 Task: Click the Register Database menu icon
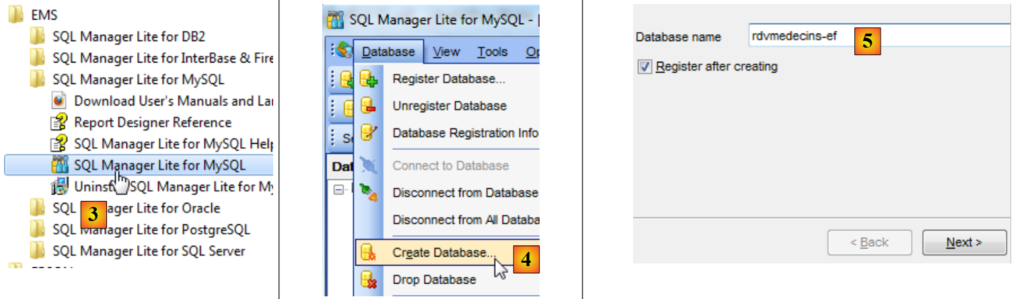[x=368, y=79]
